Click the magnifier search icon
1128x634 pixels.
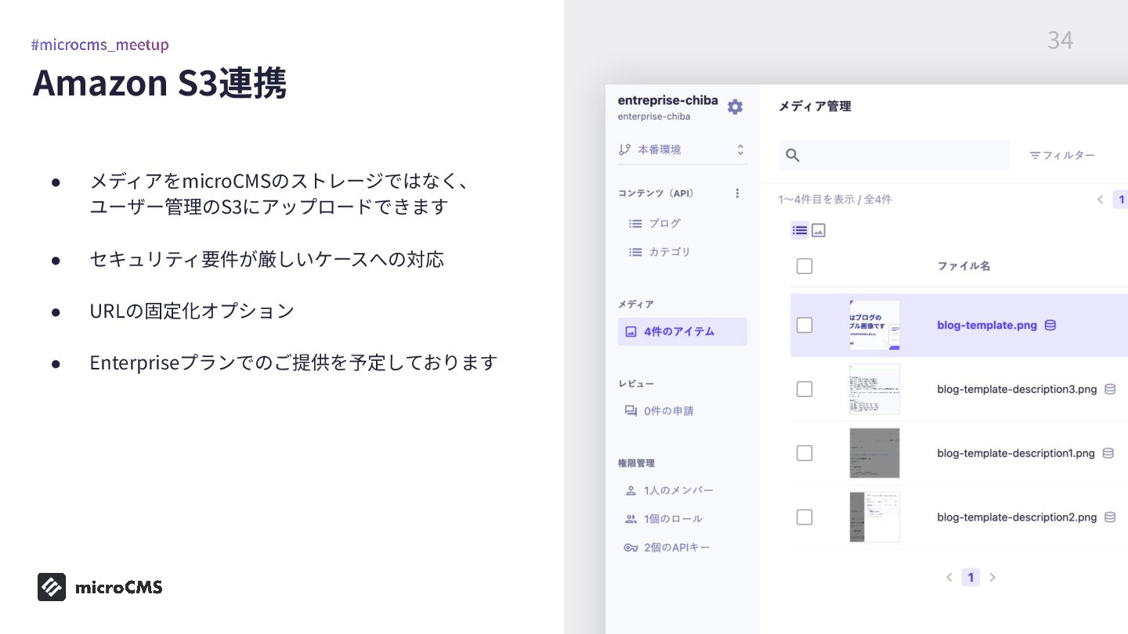pyautogui.click(x=793, y=155)
